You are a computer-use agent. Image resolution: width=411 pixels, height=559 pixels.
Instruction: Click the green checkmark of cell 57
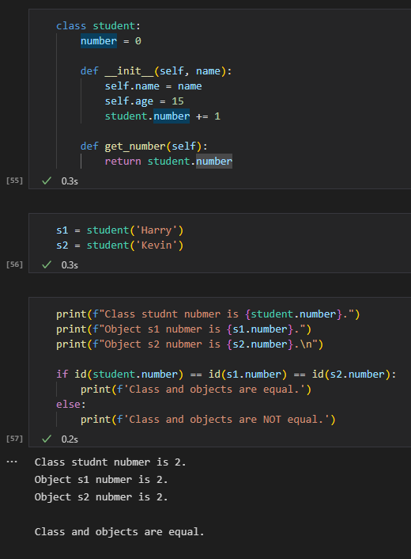point(47,439)
